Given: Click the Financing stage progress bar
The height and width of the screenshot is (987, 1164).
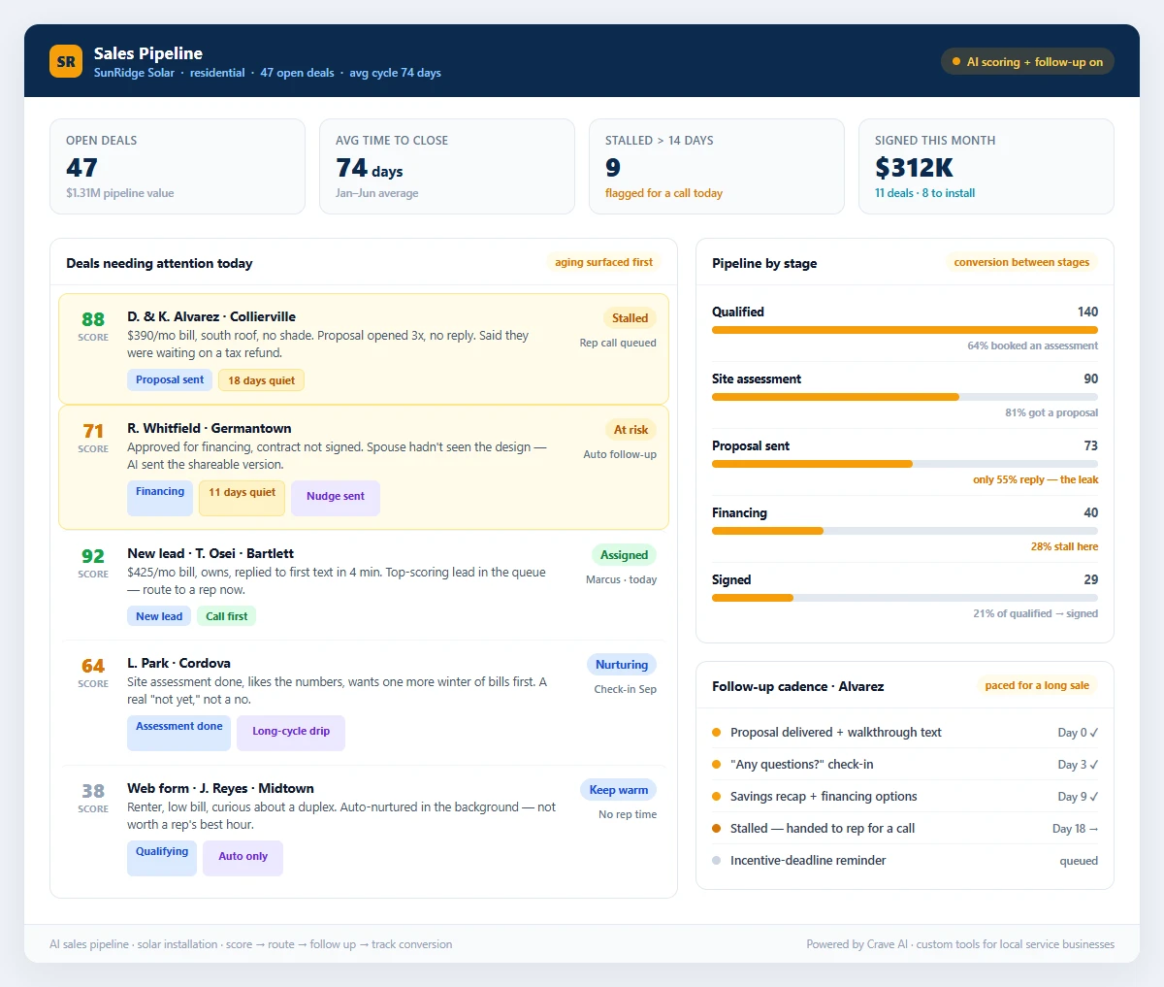Looking at the screenshot, I should click(x=905, y=531).
